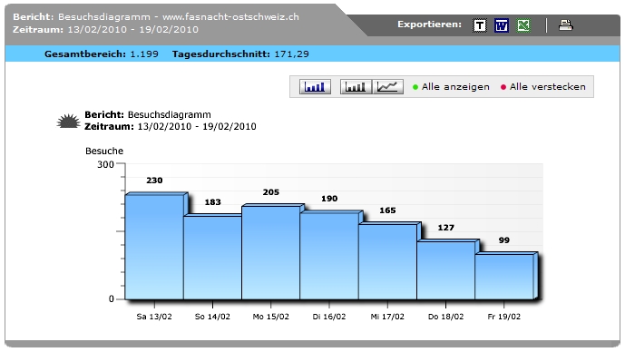Click the Besuche axis title
Viewport: 625px width, 352px height.
pyautogui.click(x=104, y=152)
